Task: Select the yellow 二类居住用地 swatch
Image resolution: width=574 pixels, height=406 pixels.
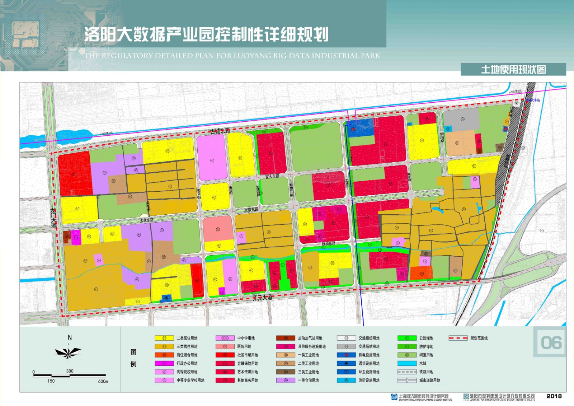Action: click(164, 338)
